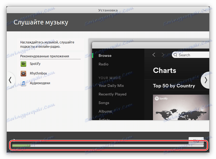Click the installation progress bar
Image resolution: width=216 pixels, height=159 pixels.
[108, 146]
